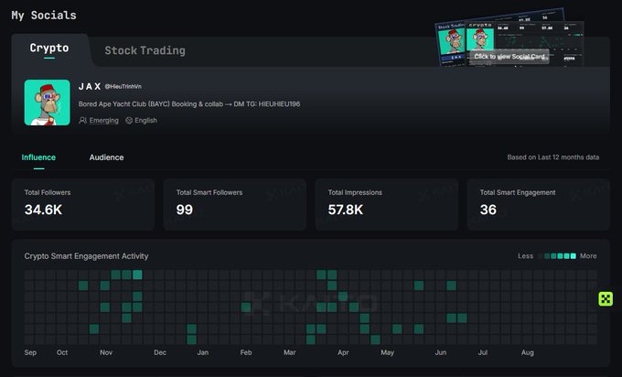The image size is (622, 377).
Task: Click the Less label in the legend
Action: click(x=525, y=256)
